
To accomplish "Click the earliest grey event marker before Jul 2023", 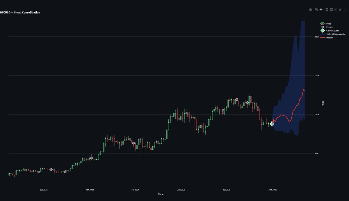I will point(39,172).
